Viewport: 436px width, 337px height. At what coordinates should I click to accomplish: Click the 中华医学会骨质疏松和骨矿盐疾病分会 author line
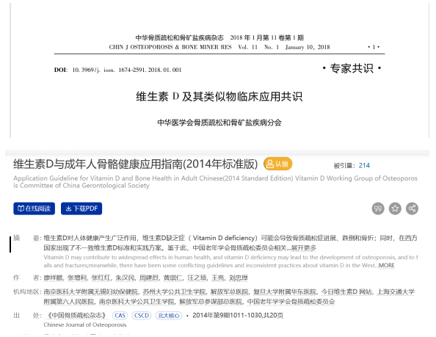click(x=219, y=123)
